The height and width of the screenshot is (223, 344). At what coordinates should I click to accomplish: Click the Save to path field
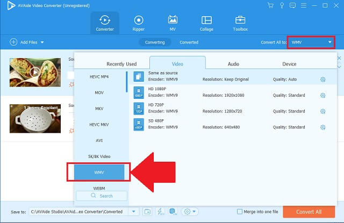pyautogui.click(x=79, y=212)
